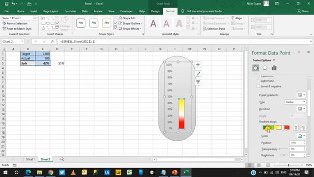Click the Save icon in the title bar

coord(6,3)
